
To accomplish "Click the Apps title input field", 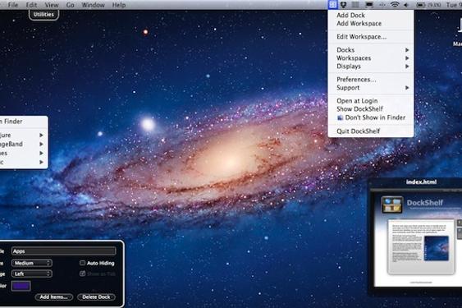I will click(64, 251).
